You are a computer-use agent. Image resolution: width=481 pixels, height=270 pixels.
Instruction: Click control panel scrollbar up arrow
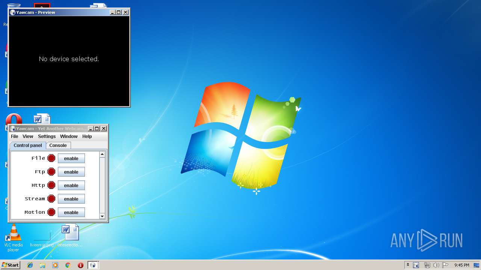tap(102, 154)
